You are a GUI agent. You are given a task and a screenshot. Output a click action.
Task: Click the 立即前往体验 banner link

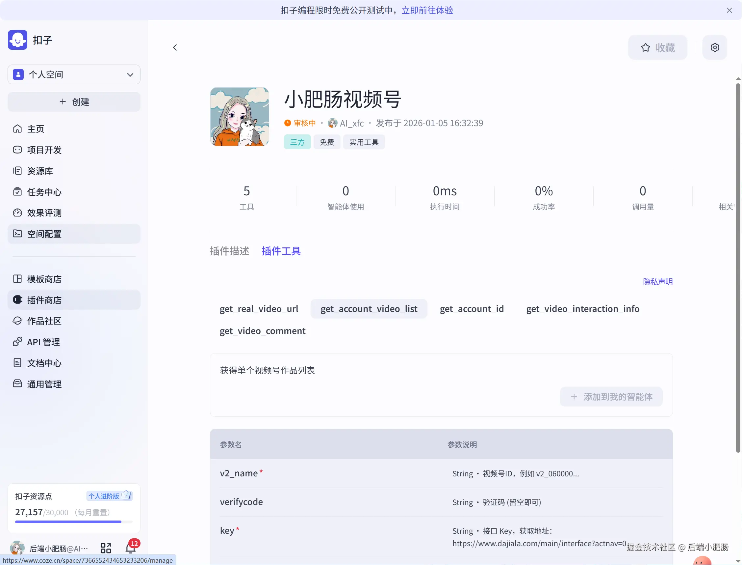427,11
